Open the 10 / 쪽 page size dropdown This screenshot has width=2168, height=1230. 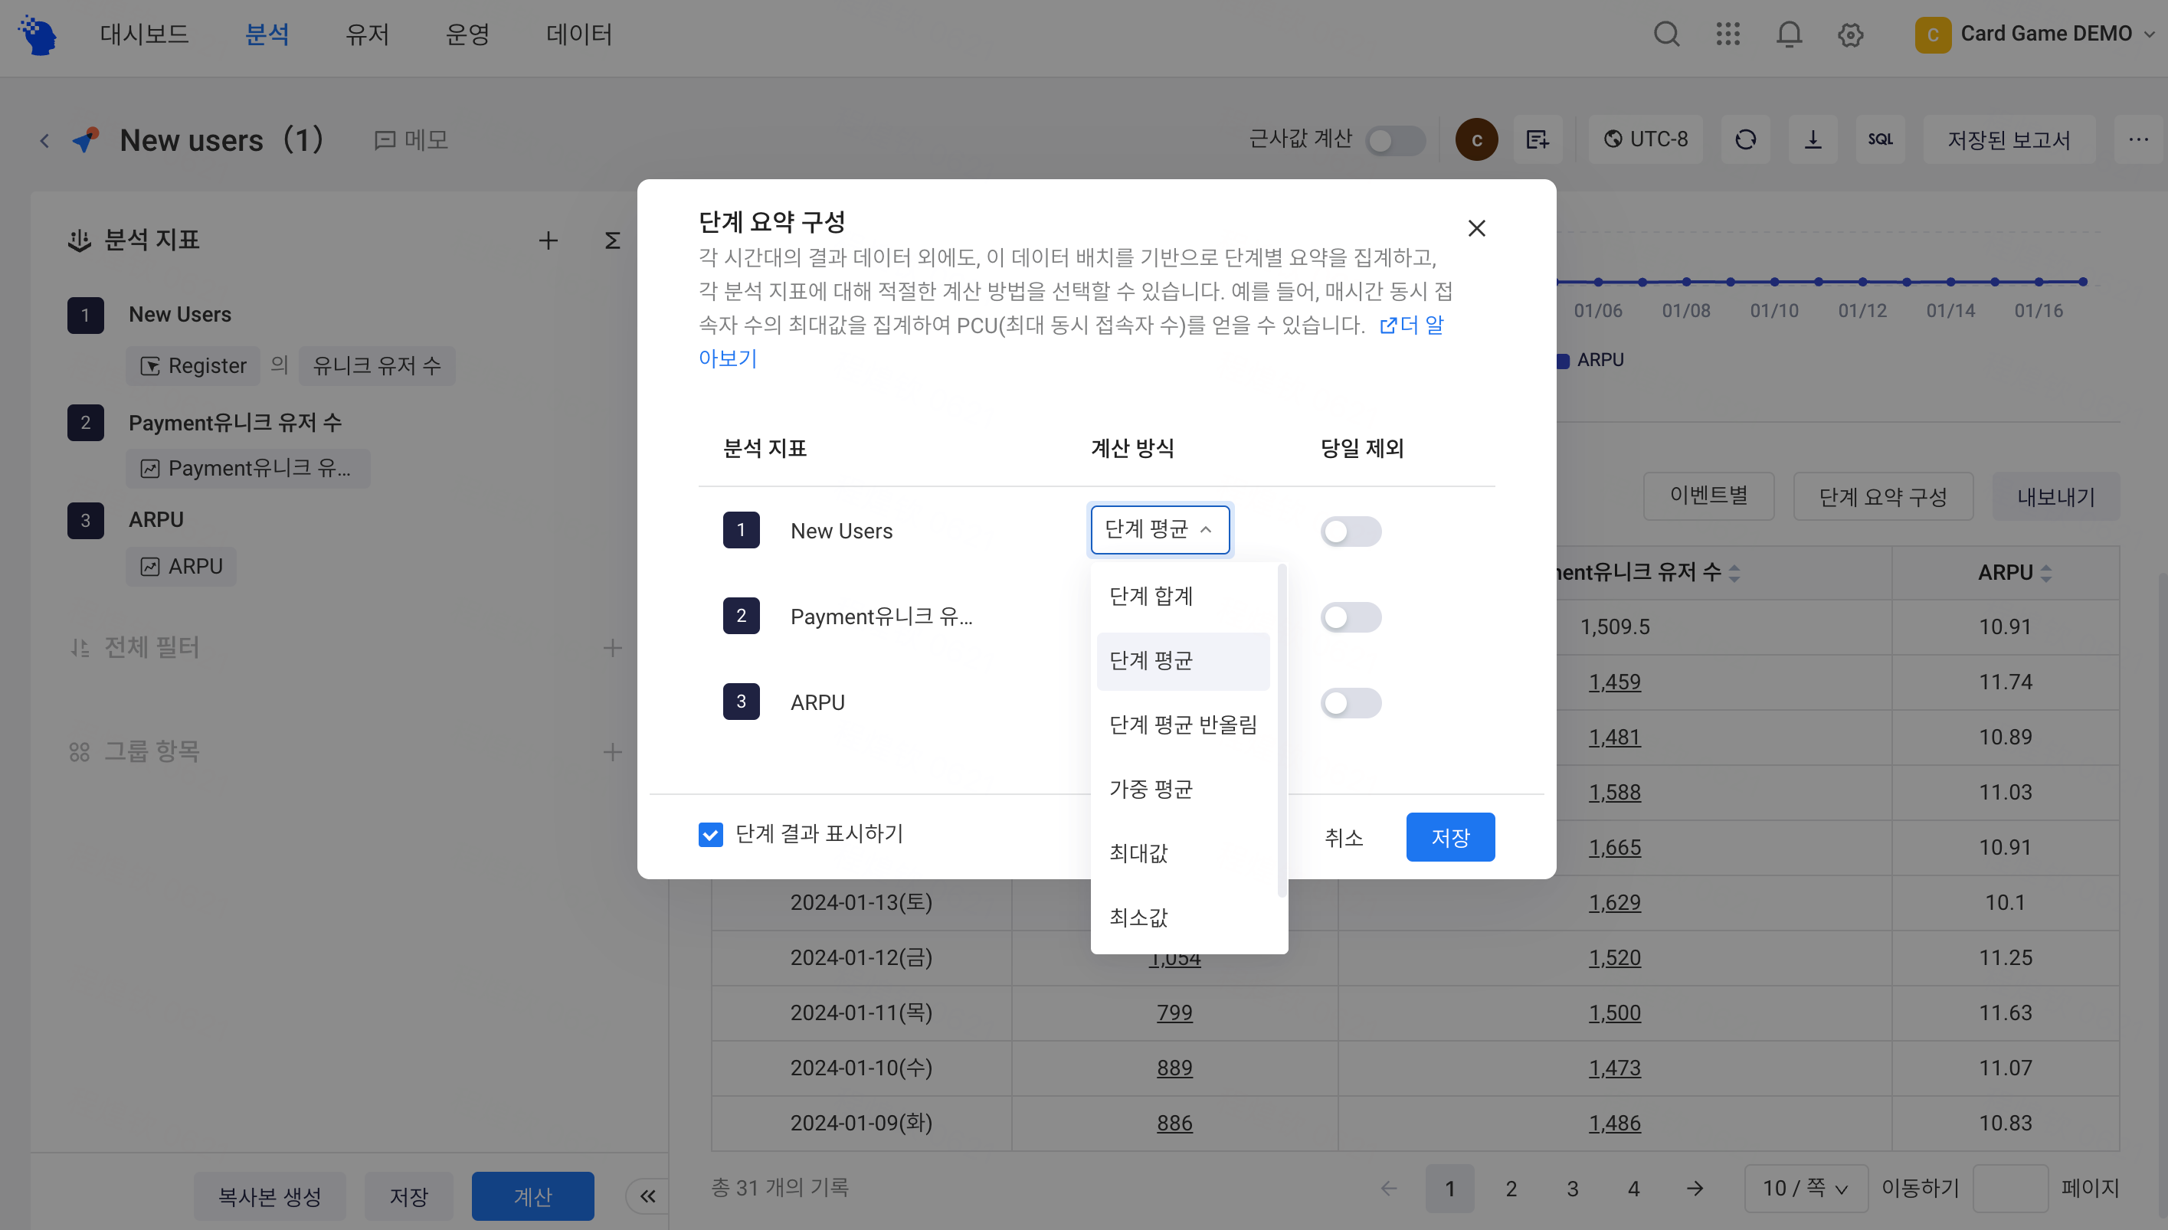point(1805,1189)
